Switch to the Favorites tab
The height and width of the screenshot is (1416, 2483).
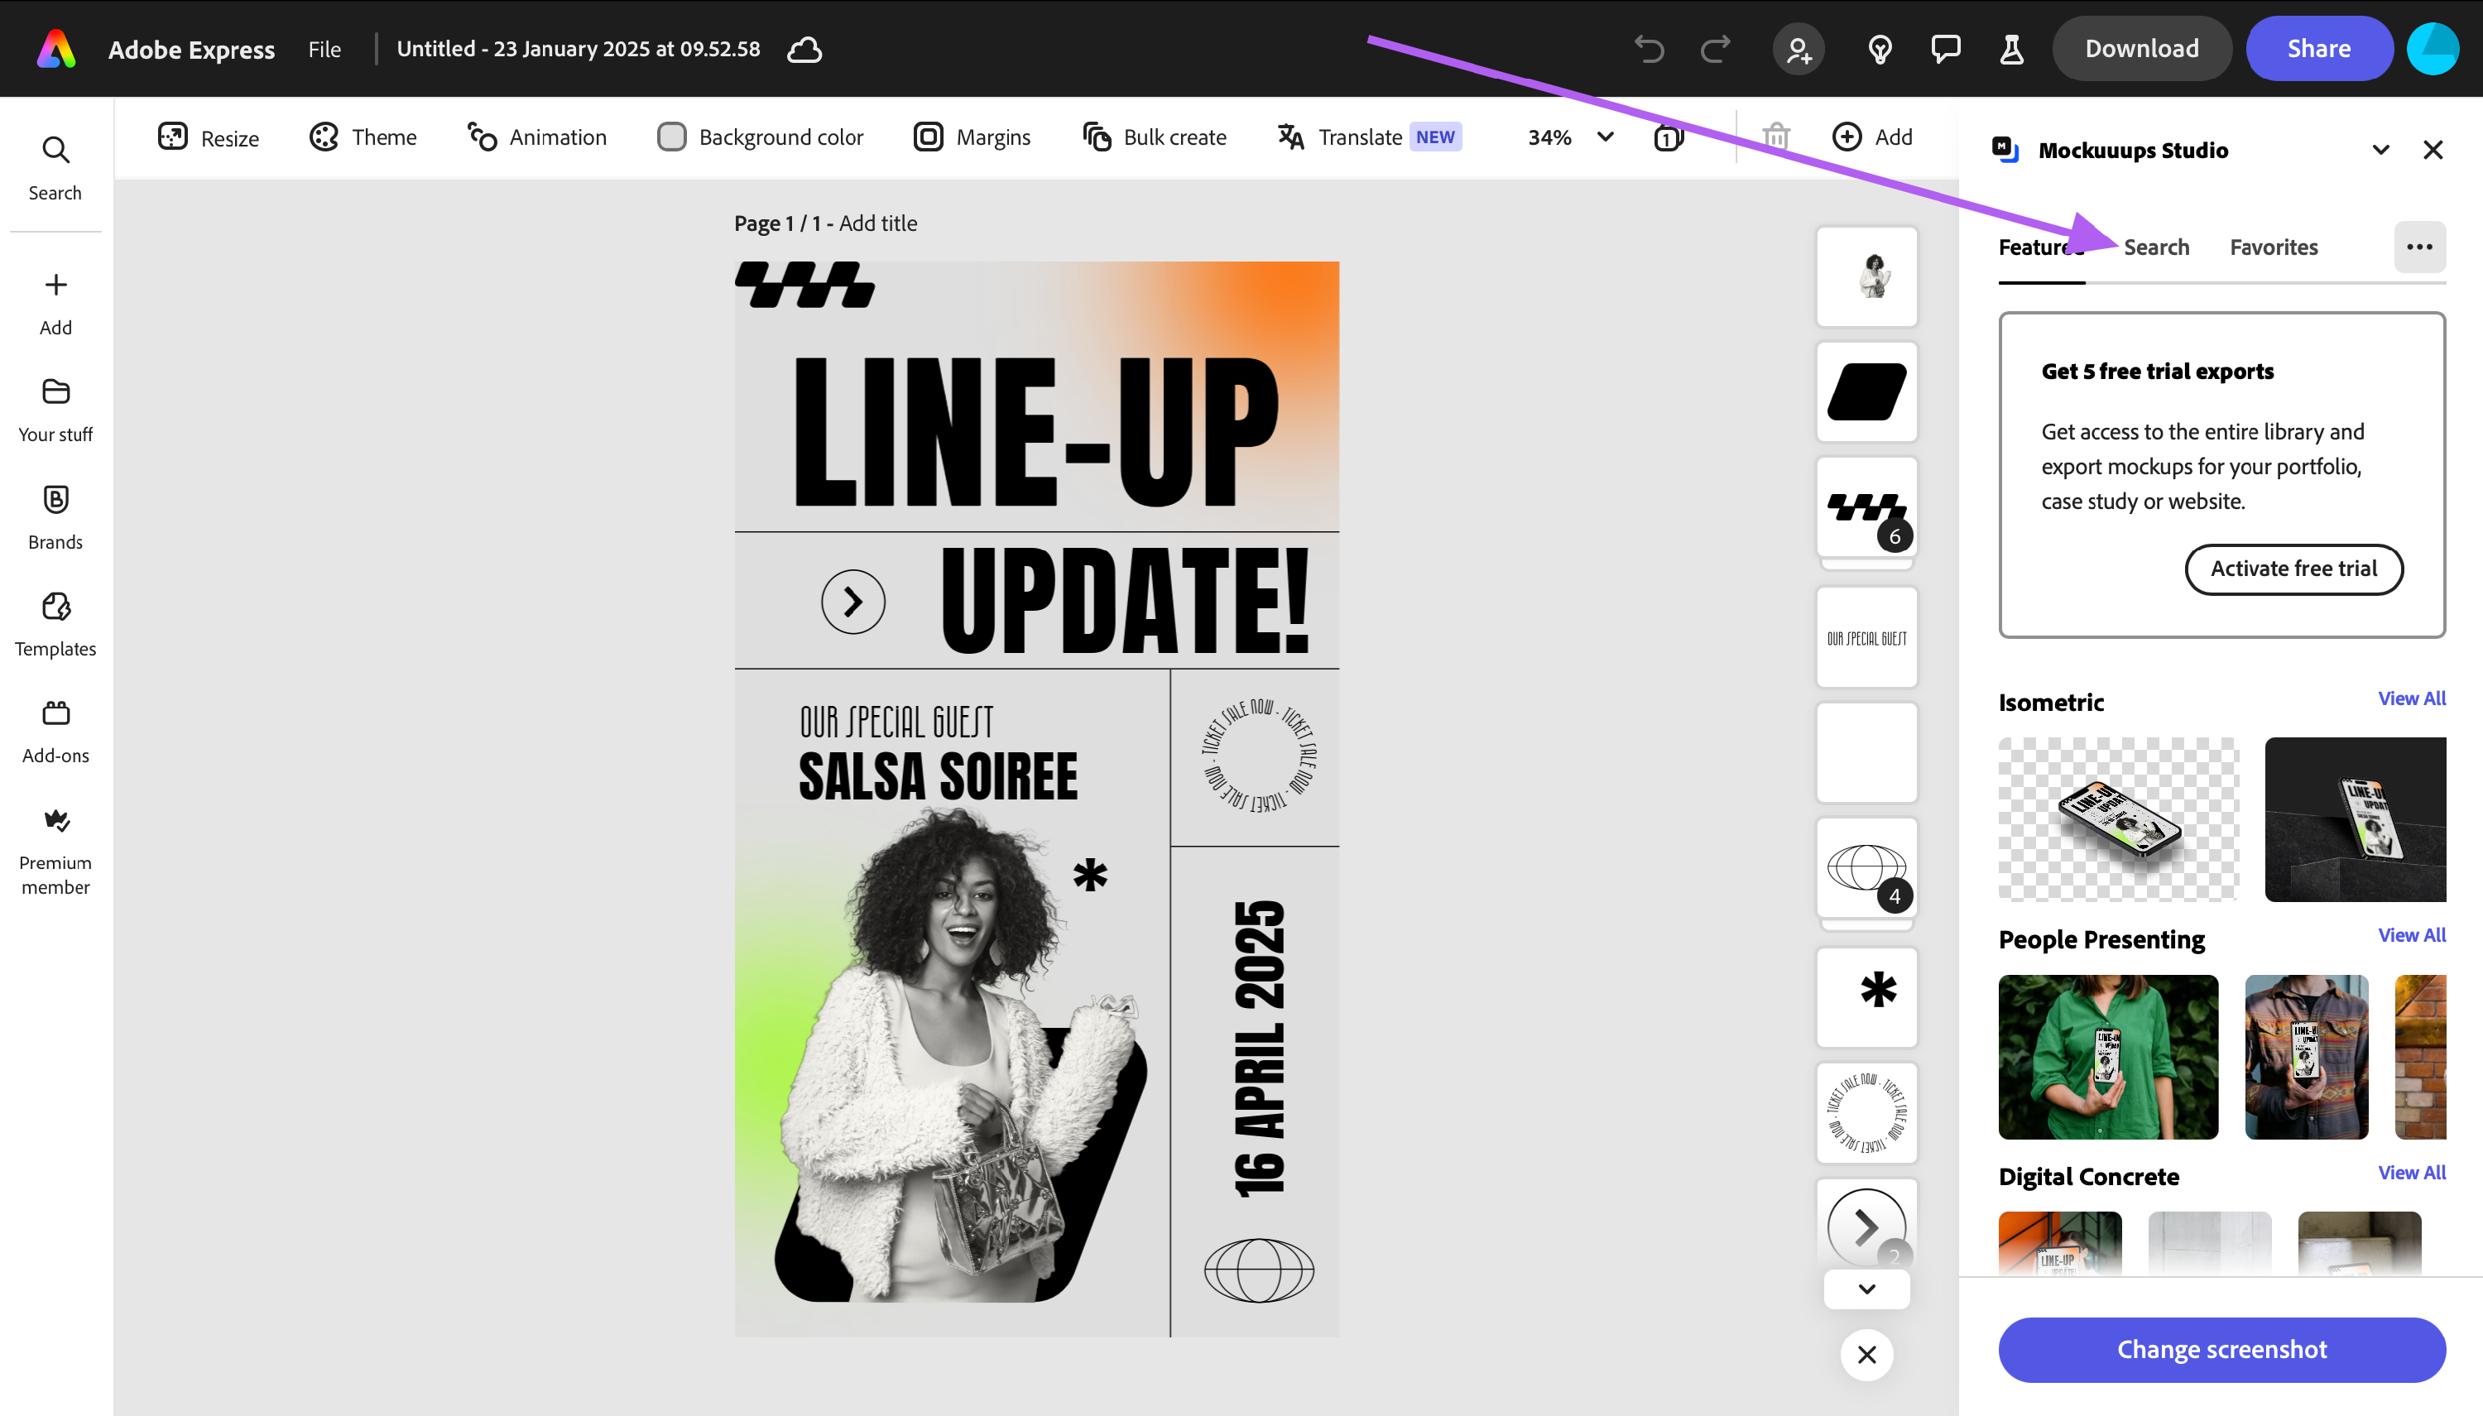pyautogui.click(x=2273, y=247)
